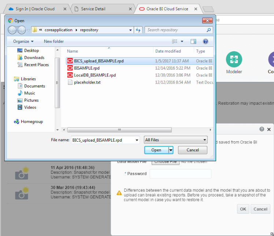Open dialog help with the question mark icon
274x236 pixels.
[205, 41]
